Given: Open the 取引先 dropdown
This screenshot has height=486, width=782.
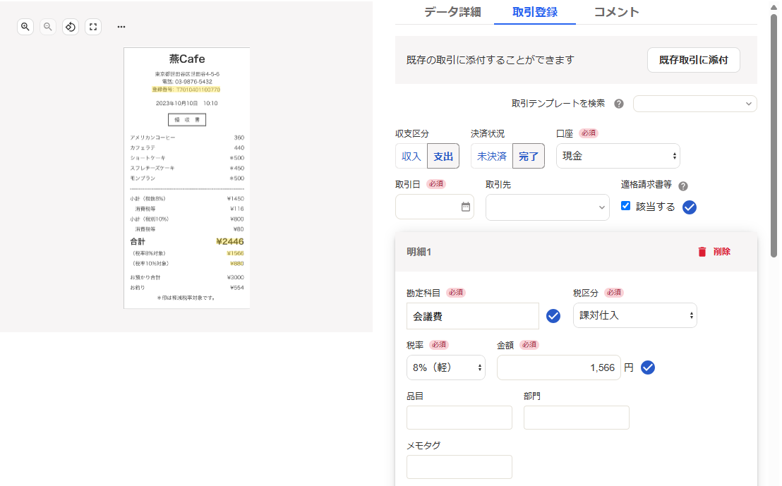Looking at the screenshot, I should tap(547, 207).
